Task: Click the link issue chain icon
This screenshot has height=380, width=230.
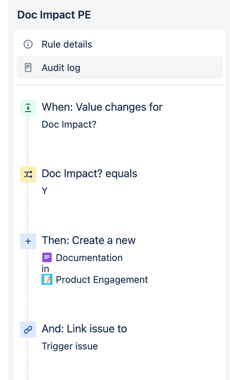Action: [x=28, y=329]
